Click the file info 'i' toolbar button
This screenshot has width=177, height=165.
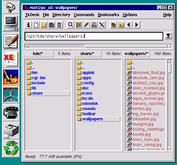pyautogui.click(x=28, y=25)
